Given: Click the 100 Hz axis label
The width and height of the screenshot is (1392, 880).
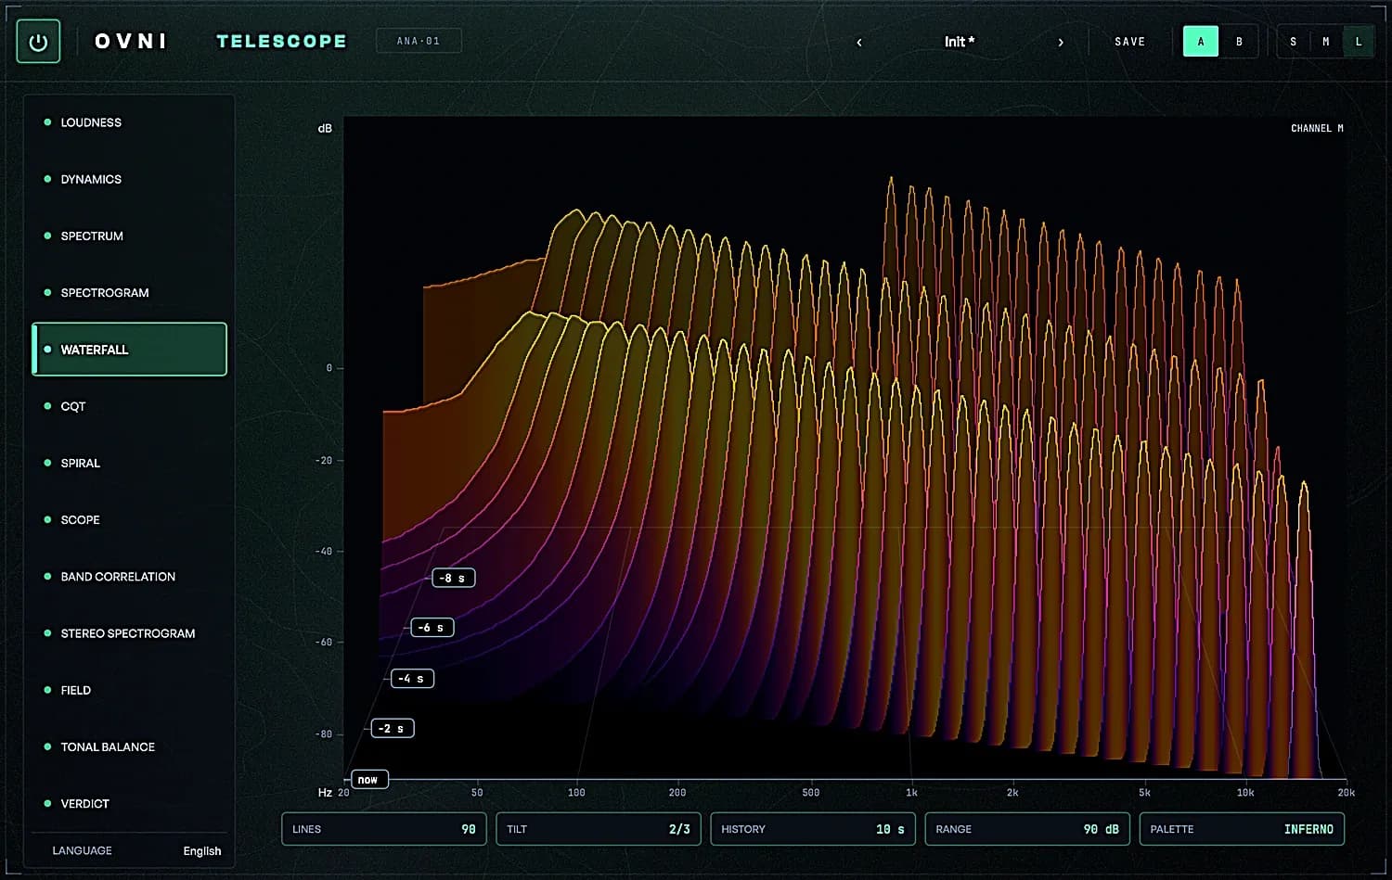Looking at the screenshot, I should (x=576, y=793).
